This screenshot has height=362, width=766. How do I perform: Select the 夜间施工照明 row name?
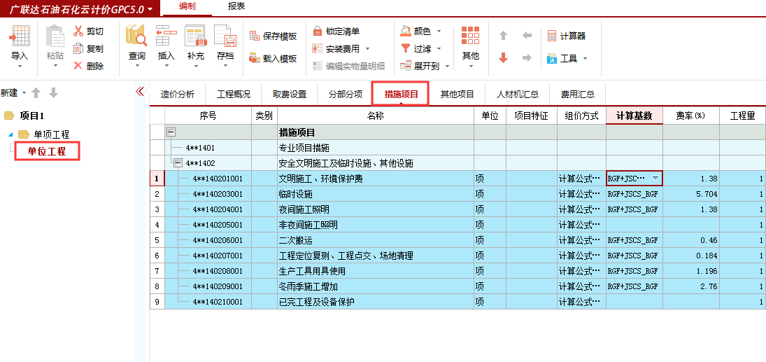pyautogui.click(x=304, y=209)
